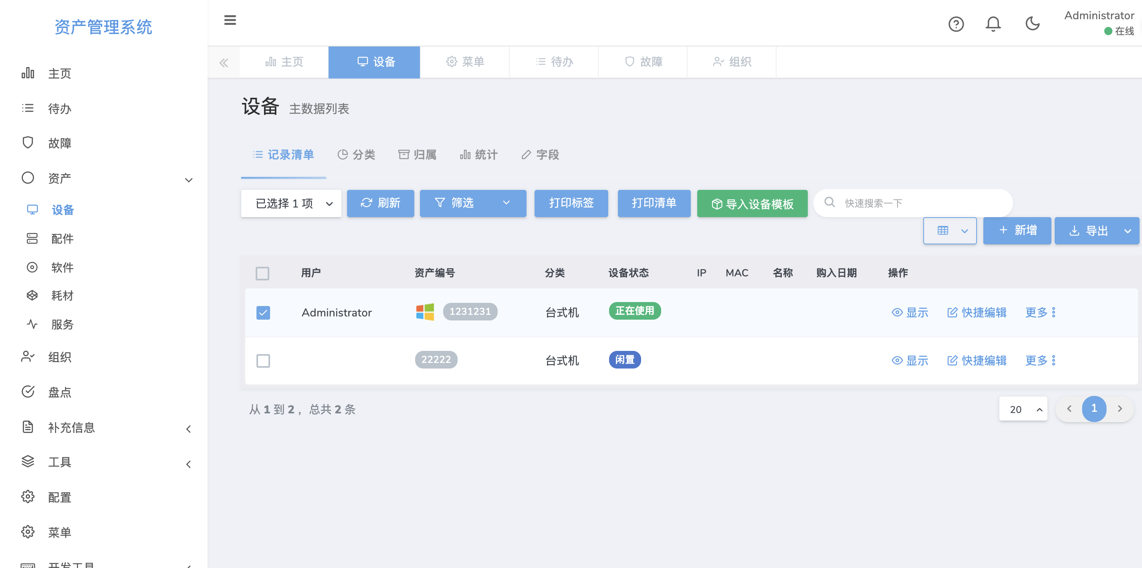Open the 字段 sub-tab
Image resolution: width=1142 pixels, height=568 pixels.
(540, 155)
